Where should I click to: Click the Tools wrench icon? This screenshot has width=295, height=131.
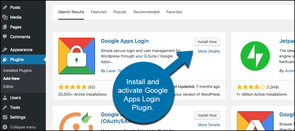(5, 107)
